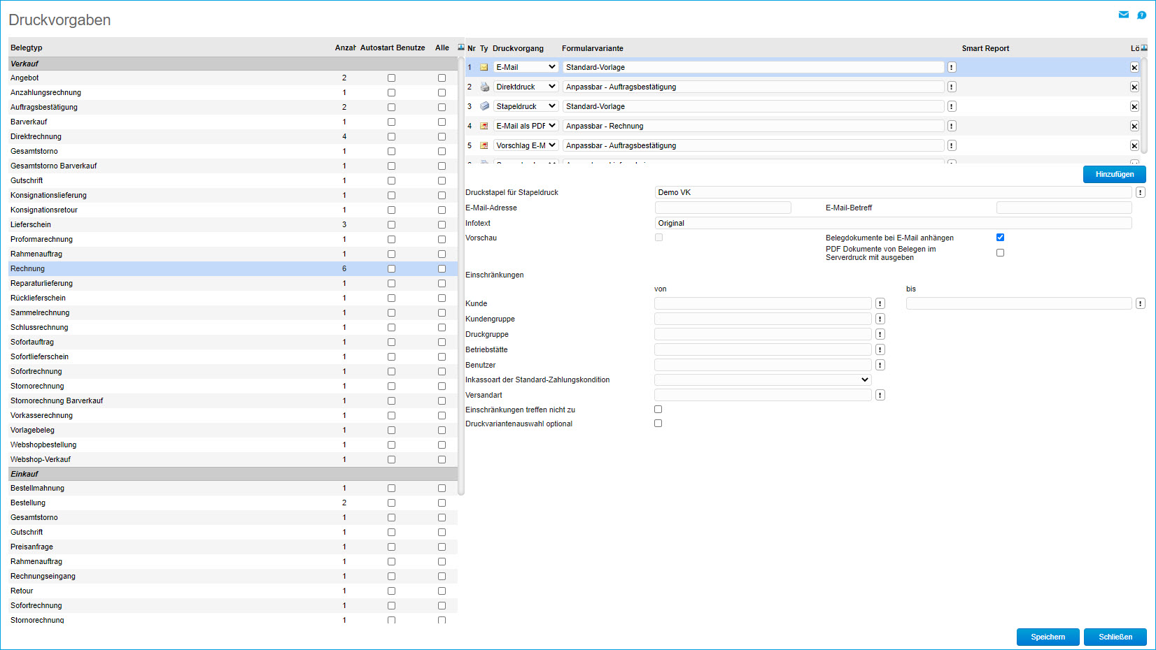
Task: Open lookup for row 3 Formularvariante
Action: [x=952, y=106]
